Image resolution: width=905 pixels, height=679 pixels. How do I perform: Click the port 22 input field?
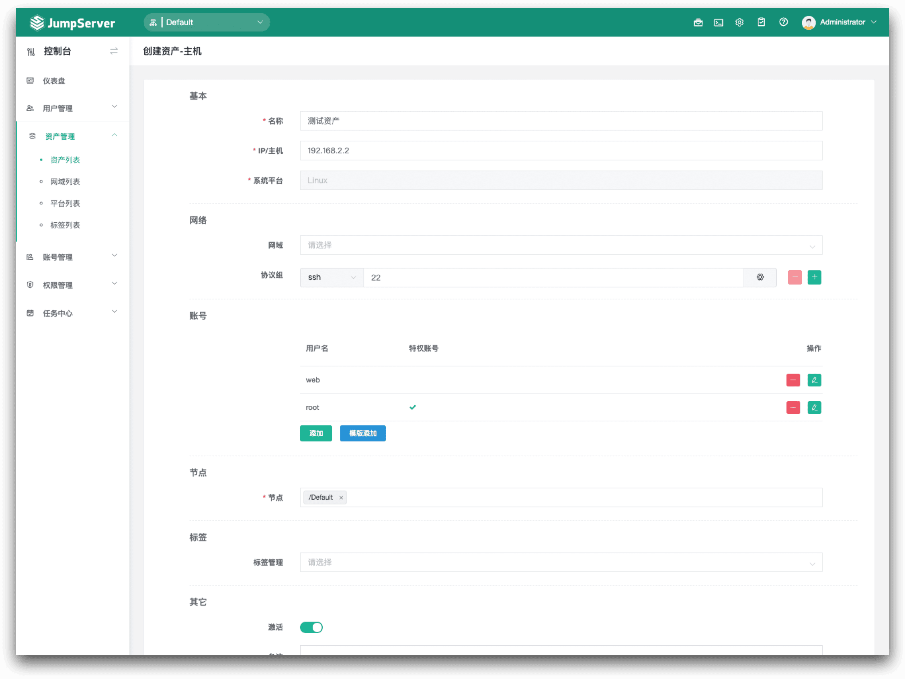[x=553, y=277]
